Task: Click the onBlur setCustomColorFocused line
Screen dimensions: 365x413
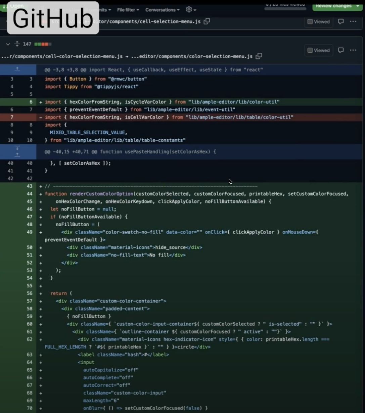Action: (x=145, y=408)
